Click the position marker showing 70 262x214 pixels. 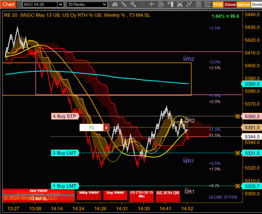click(91, 127)
